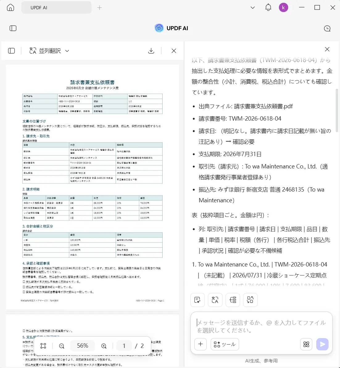
Task: Zoom out the document view
Action: click(61, 346)
